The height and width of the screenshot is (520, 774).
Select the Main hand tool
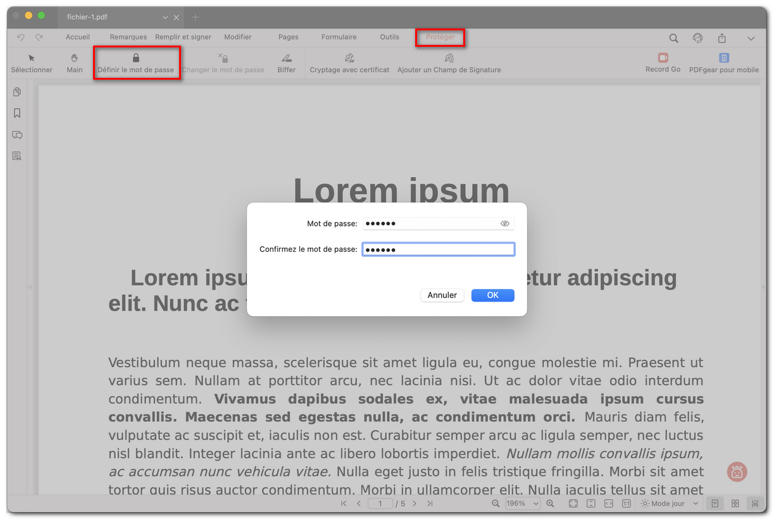[74, 63]
